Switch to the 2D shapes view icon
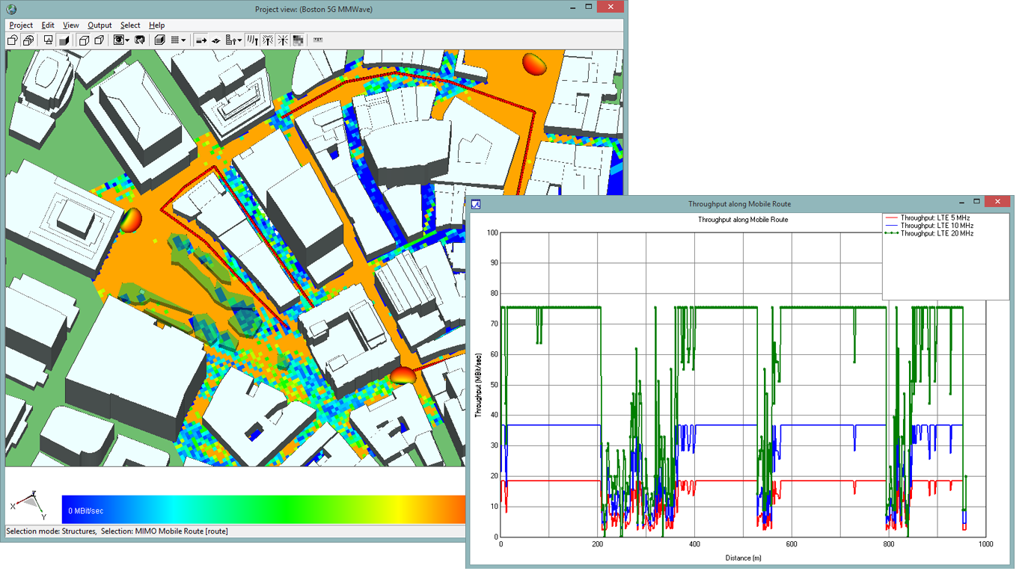 [x=49, y=40]
